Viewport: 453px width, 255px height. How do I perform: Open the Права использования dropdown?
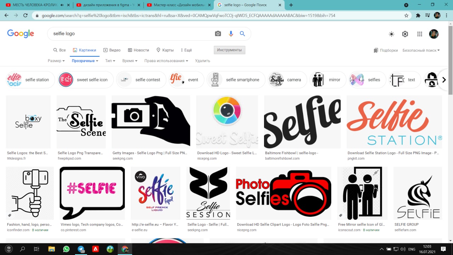pos(166,61)
